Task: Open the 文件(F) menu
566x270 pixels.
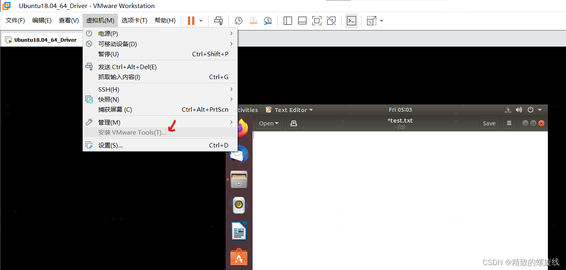Action: pos(15,20)
